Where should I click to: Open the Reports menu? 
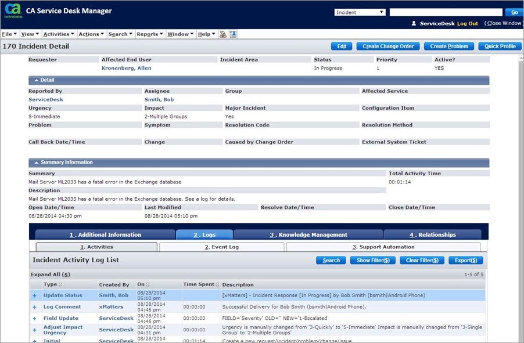point(150,34)
